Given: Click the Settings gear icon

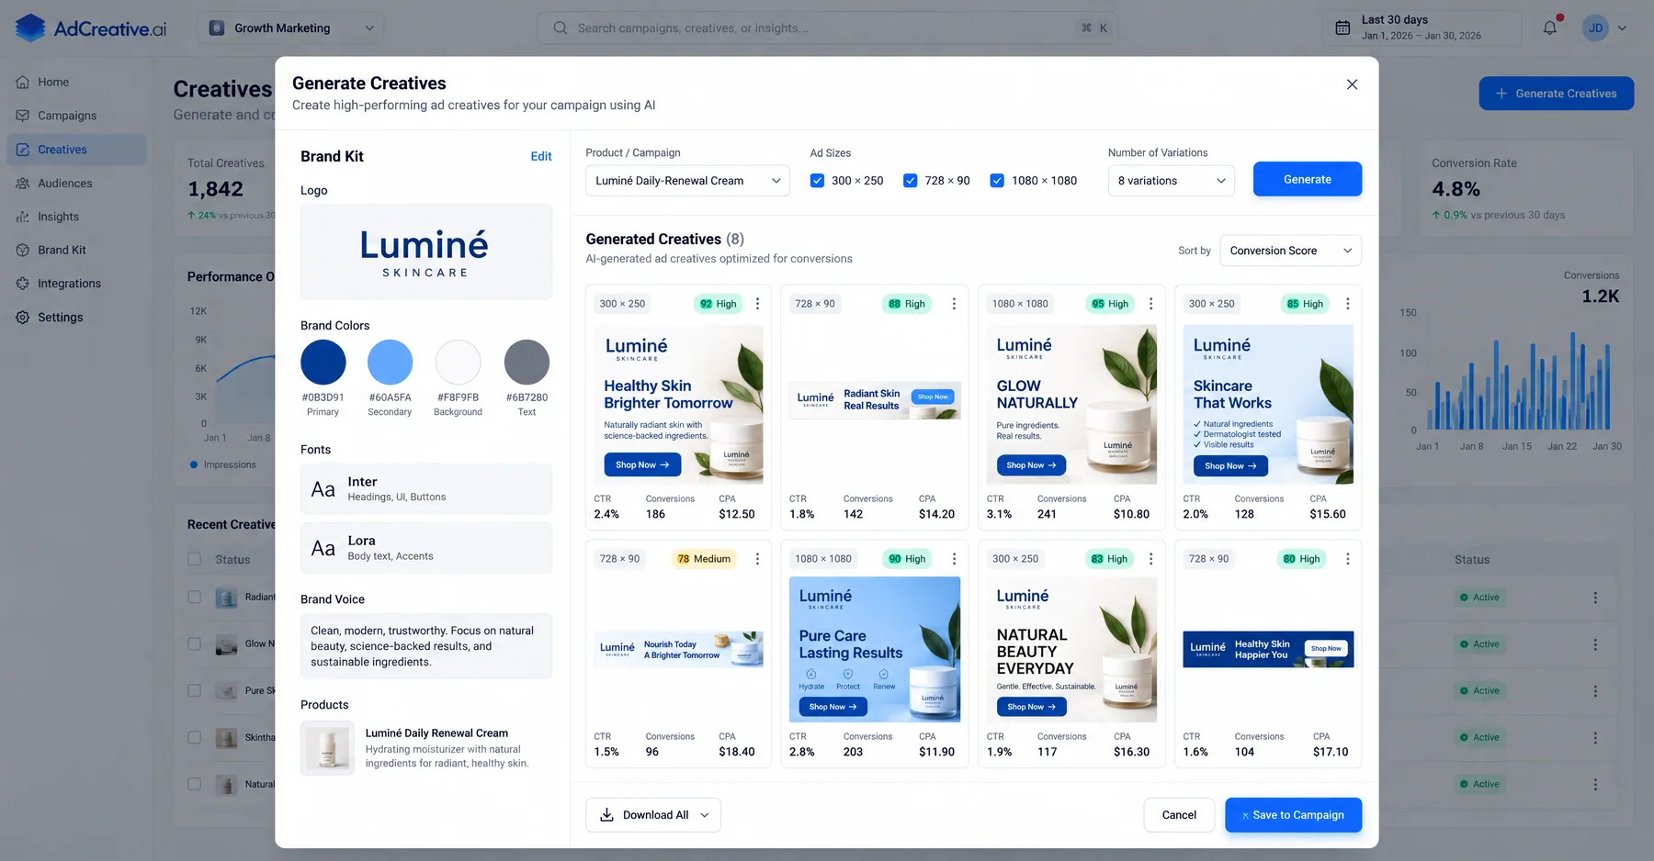Looking at the screenshot, I should (23, 317).
